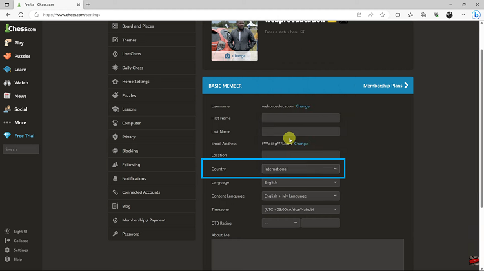Screen dimensions: 484x271
Task: Click the OTB Rating value field
Action: click(320, 223)
